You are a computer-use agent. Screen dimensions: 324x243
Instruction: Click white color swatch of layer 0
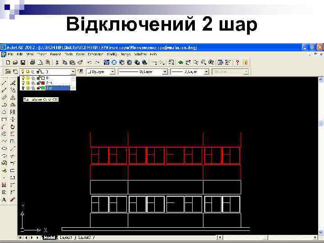click(x=43, y=78)
